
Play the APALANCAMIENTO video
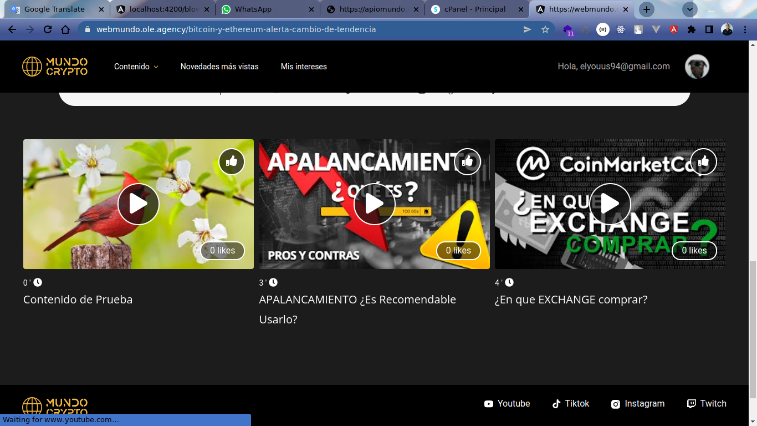(x=374, y=204)
